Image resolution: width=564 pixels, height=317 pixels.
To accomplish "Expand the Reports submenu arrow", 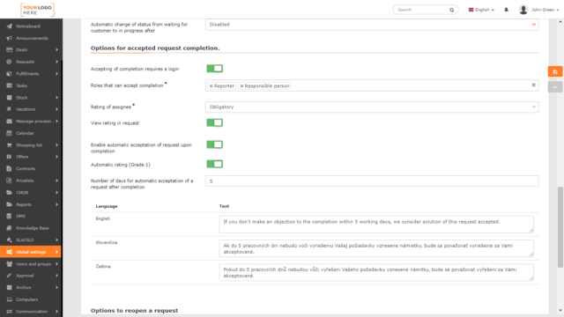I will [x=56, y=204].
